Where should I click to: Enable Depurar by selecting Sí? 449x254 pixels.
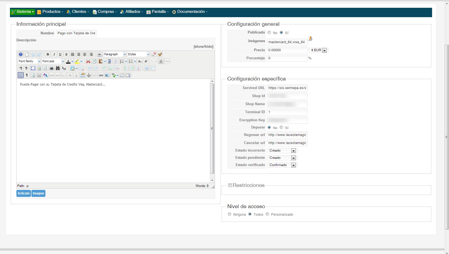[x=281, y=128]
